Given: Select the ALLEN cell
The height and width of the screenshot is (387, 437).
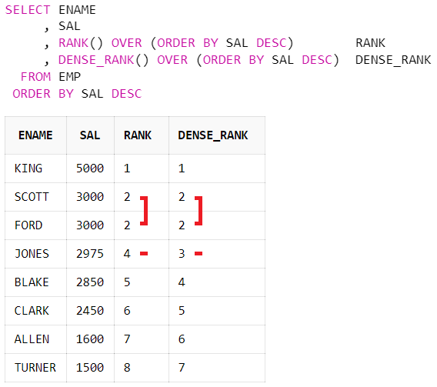Looking at the screenshot, I should (x=35, y=339).
